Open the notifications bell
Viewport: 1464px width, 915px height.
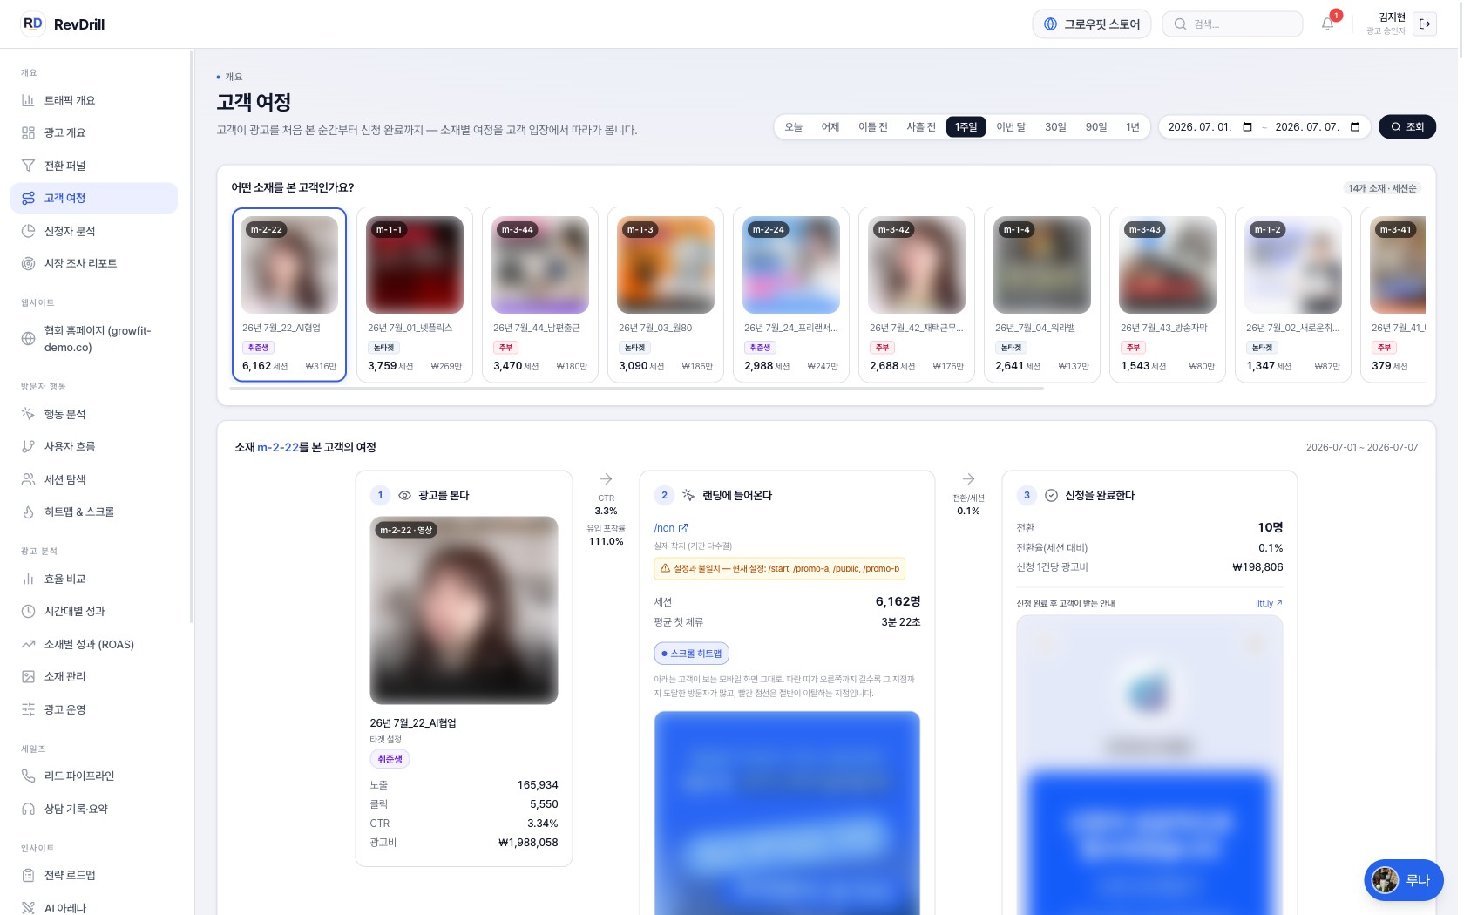(x=1327, y=24)
